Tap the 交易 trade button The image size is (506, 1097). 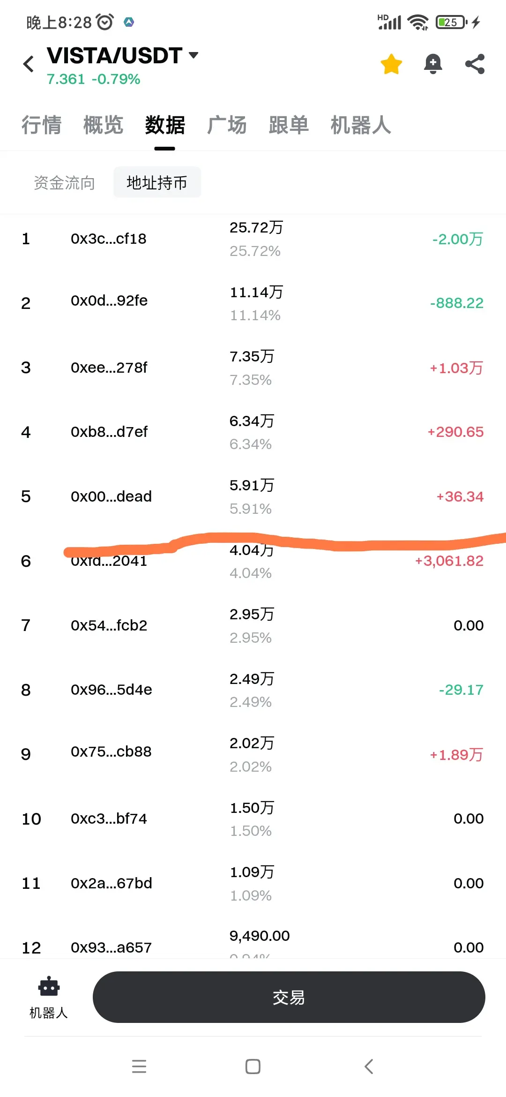point(289,997)
